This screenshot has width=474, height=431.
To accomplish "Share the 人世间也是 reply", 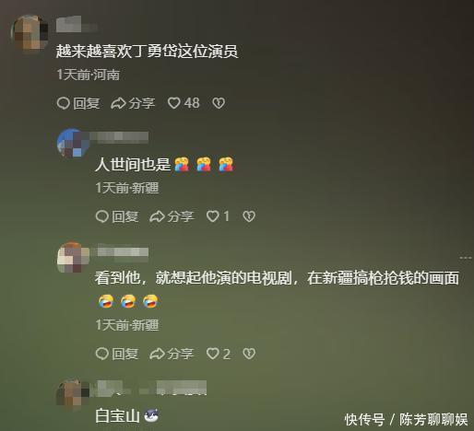I will tap(172, 216).
